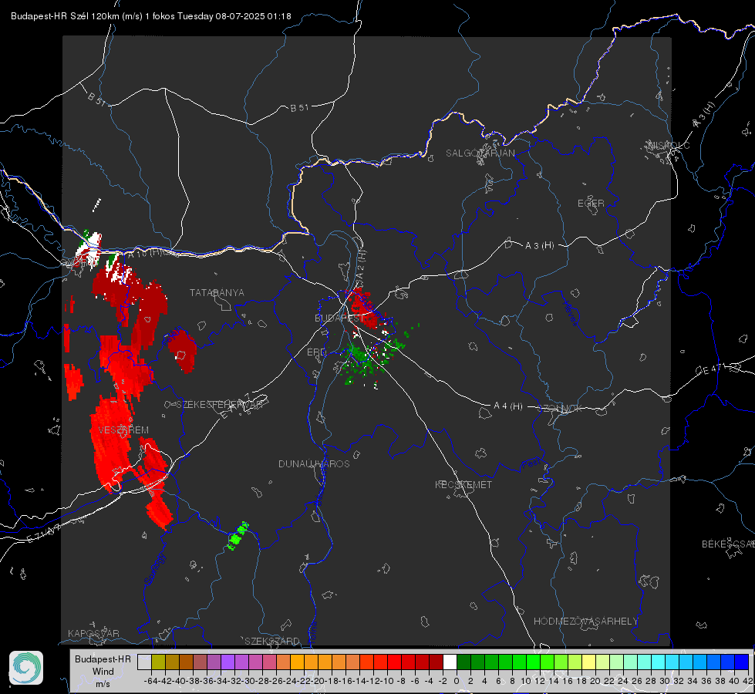Click the TATABANYA city label
The width and height of the screenshot is (755, 694).
click(217, 293)
